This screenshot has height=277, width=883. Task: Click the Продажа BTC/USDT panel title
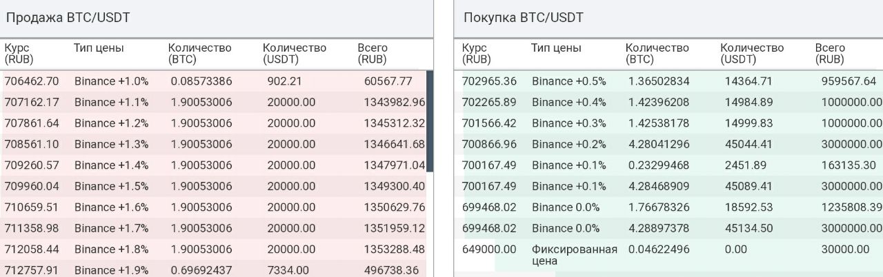coord(68,18)
